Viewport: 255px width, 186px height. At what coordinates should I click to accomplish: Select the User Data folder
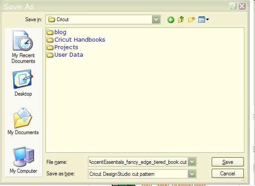pos(65,54)
